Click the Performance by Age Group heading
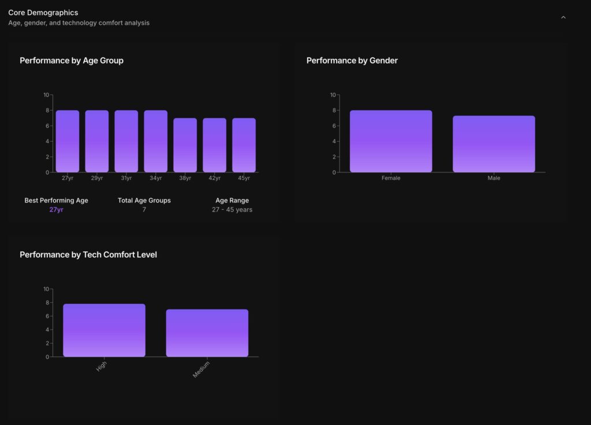Image resolution: width=591 pixels, height=425 pixels. [72, 61]
